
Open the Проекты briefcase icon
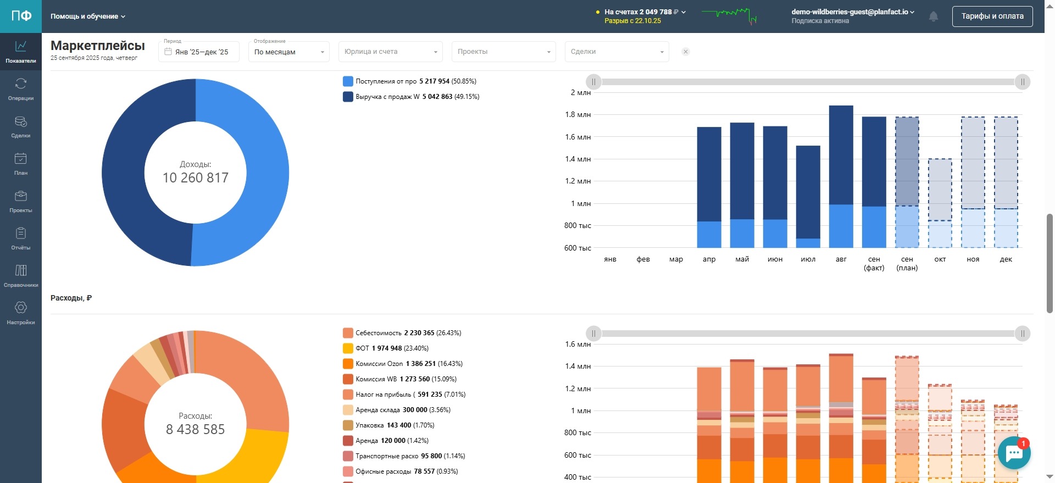pos(21,201)
